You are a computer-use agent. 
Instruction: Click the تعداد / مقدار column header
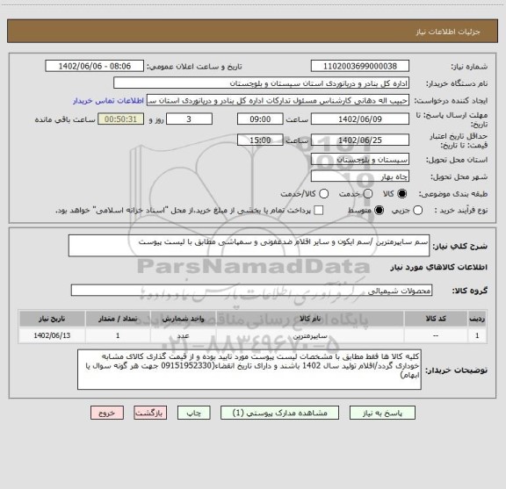coord(118,319)
